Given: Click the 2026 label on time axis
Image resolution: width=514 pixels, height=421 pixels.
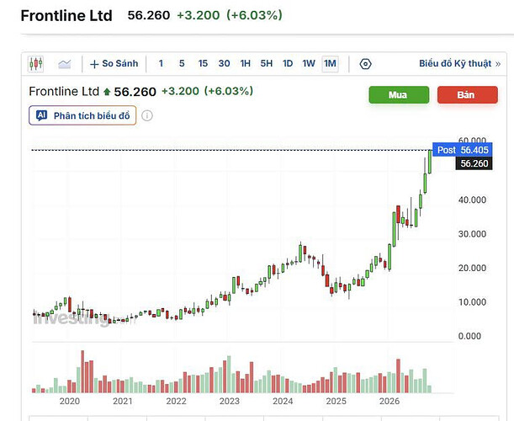Looking at the screenshot, I should click(x=389, y=401).
